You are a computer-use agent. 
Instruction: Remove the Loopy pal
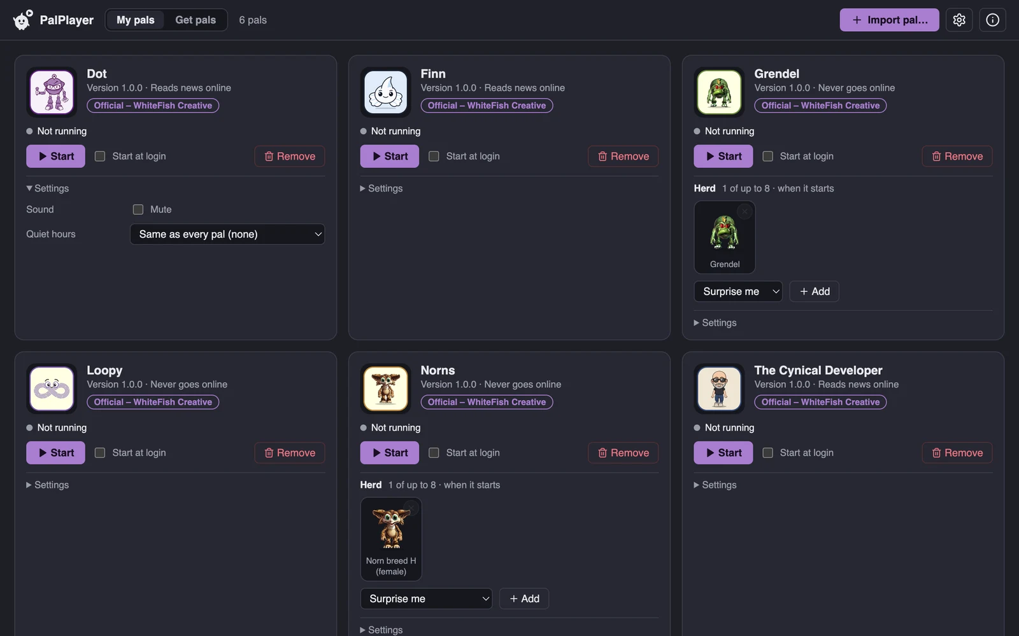click(290, 453)
